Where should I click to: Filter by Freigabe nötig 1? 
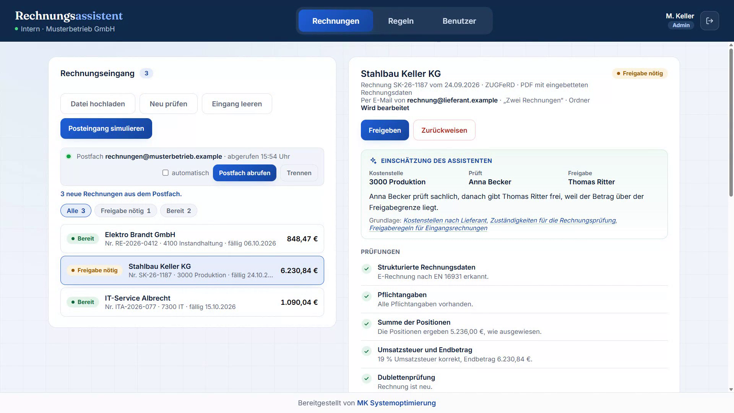pos(126,211)
